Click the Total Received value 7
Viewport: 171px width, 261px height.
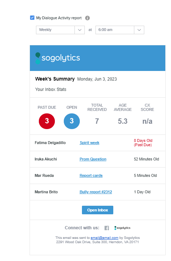[x=97, y=121]
